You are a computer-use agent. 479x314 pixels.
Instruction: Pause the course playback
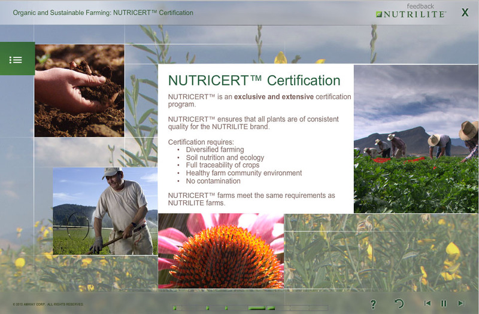444,304
